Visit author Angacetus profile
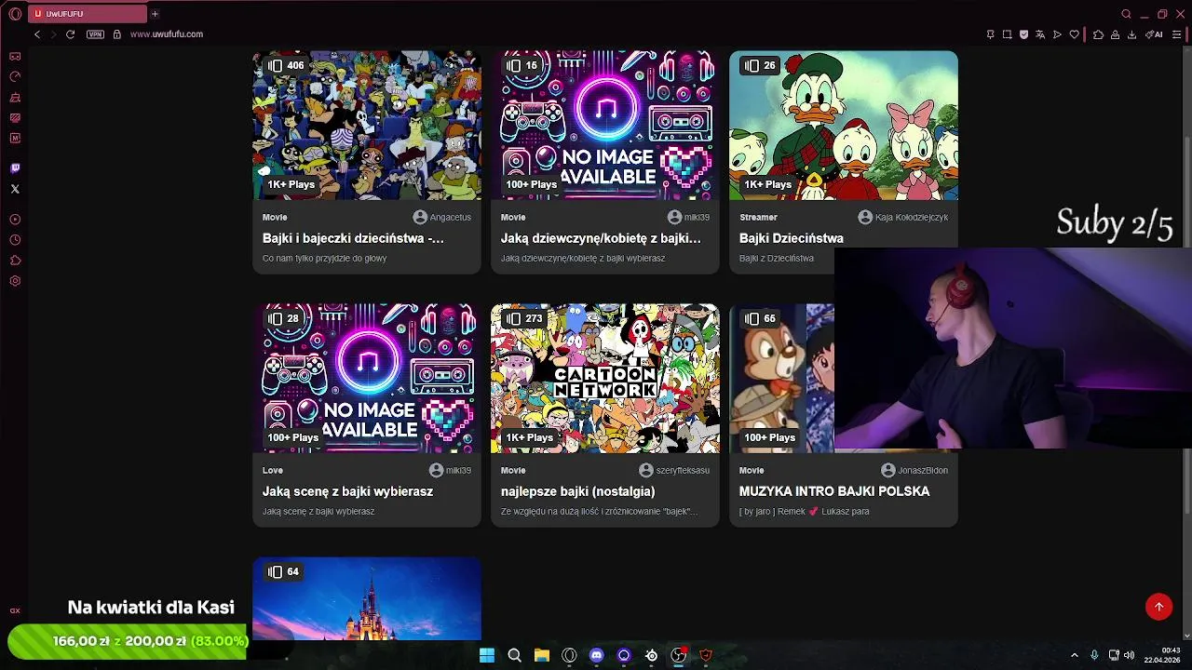Screen dimensions: 1192x670 pyautogui.click(x=442, y=217)
